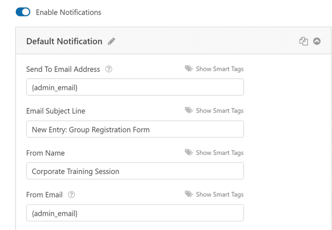The image size is (332, 230).
Task: Click the tag icon next to From Email smart tags
Action: [x=189, y=194]
